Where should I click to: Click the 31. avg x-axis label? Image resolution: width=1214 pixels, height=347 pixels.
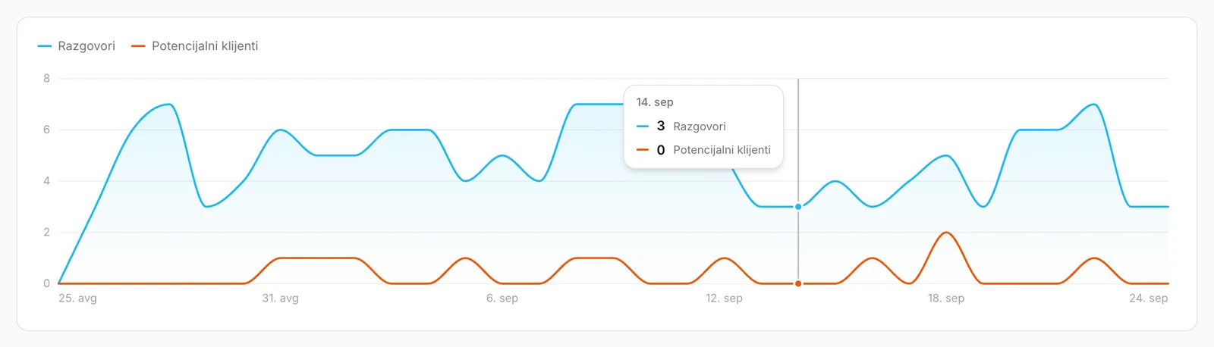point(280,299)
